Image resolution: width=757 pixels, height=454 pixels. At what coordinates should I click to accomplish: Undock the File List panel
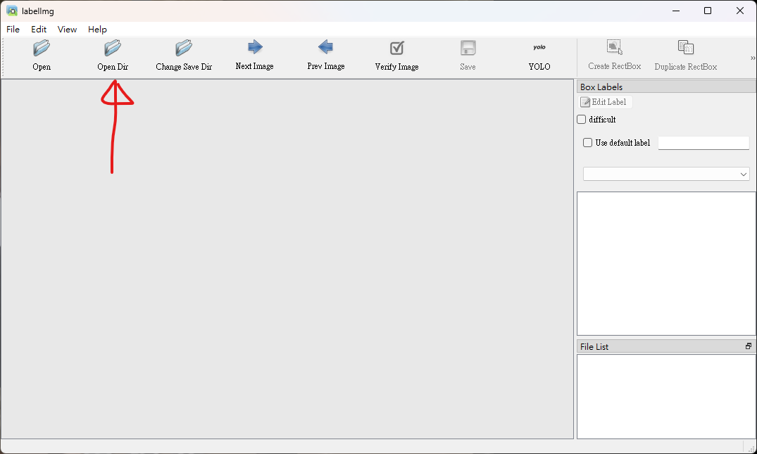click(x=749, y=346)
